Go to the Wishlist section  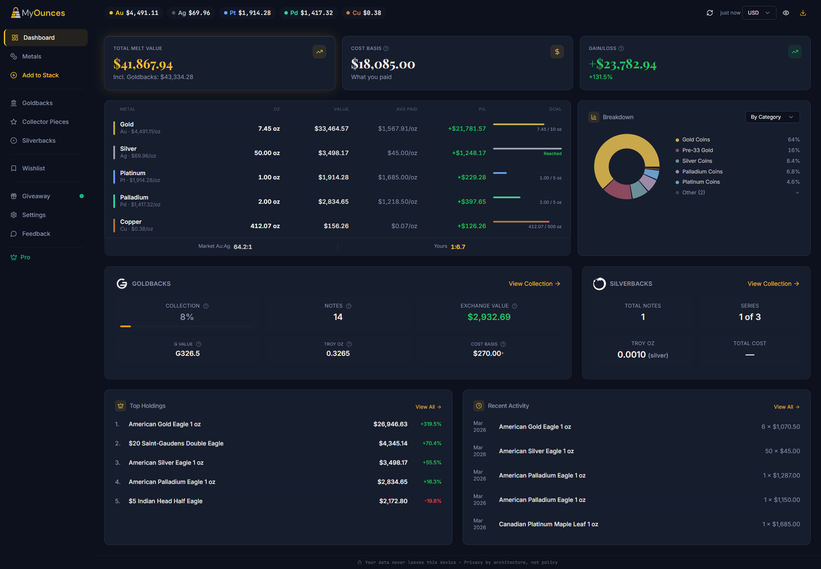pos(33,168)
